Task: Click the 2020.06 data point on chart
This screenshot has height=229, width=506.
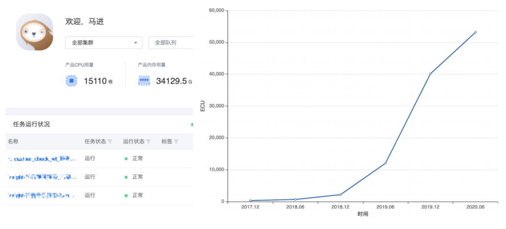Action: [475, 32]
